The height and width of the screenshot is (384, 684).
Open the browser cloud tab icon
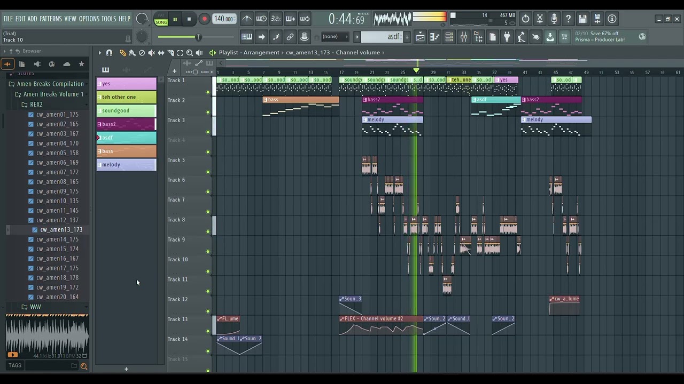67,64
